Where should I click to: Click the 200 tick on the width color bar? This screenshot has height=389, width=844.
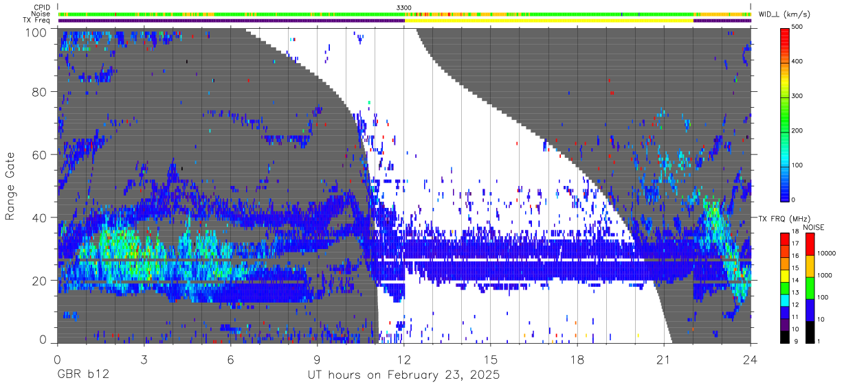coord(797,130)
